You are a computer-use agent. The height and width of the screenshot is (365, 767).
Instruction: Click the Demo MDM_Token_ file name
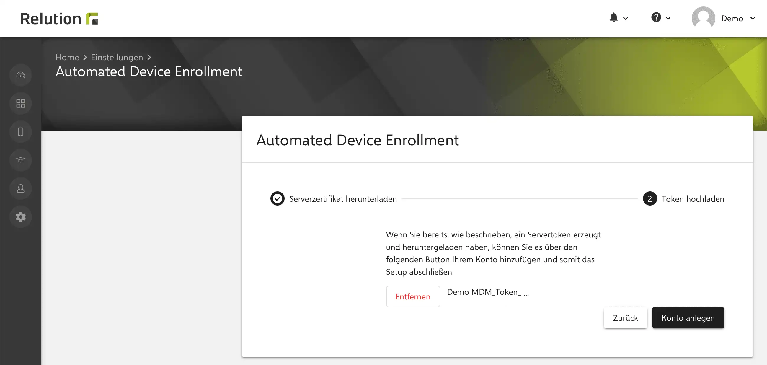click(x=488, y=292)
